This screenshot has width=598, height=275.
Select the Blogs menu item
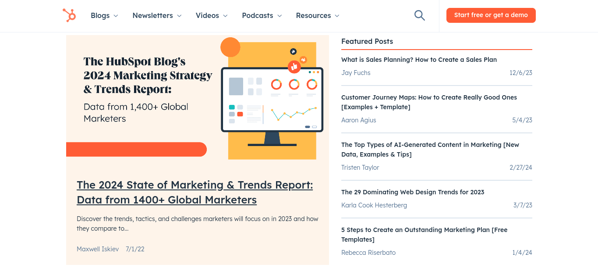tap(100, 15)
